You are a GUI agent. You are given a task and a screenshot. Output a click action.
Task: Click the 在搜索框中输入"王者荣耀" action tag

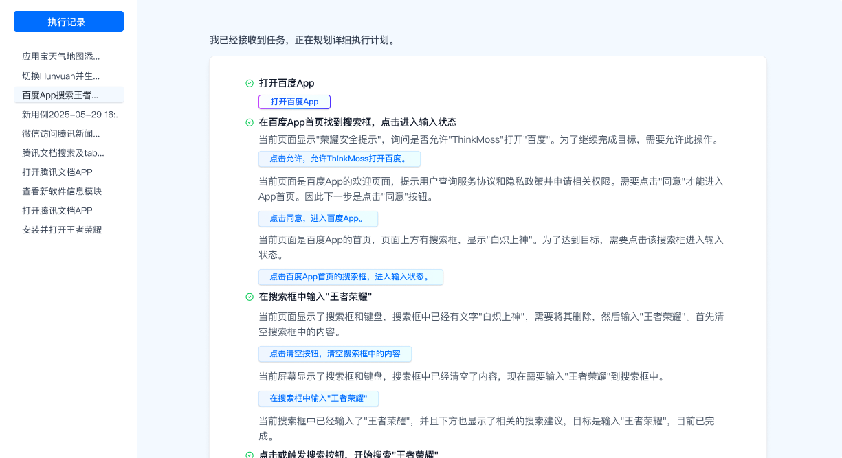coord(318,398)
